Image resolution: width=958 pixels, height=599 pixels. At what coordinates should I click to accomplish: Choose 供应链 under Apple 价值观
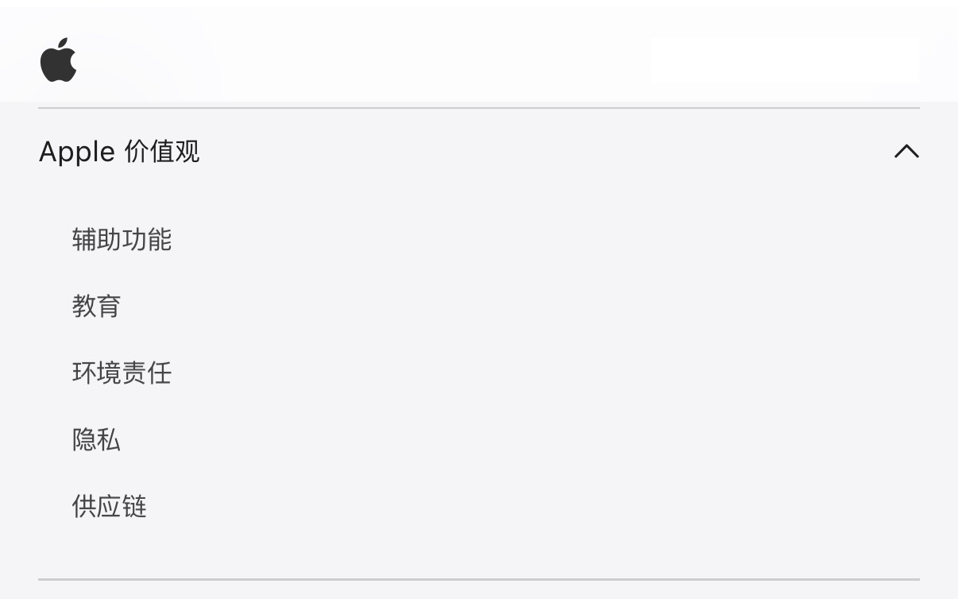[110, 506]
